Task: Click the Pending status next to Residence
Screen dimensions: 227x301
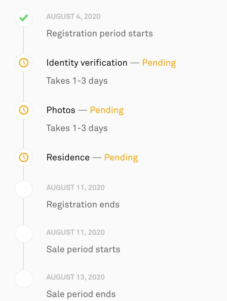Action: [x=121, y=158]
